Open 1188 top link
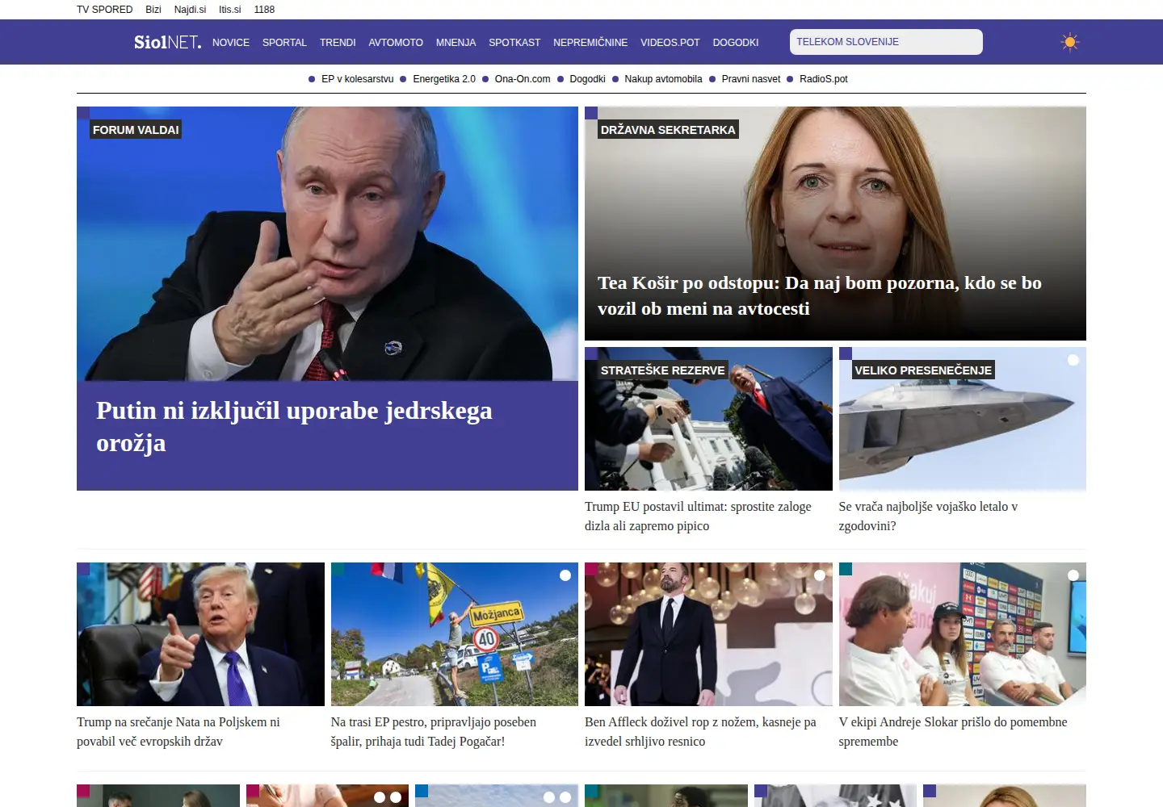 (x=264, y=10)
